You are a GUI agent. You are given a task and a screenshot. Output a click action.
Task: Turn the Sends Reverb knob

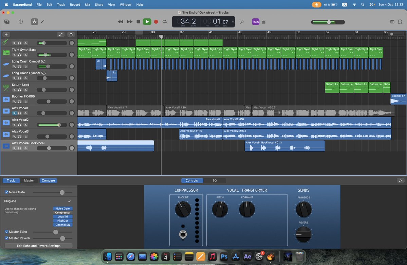point(303,234)
